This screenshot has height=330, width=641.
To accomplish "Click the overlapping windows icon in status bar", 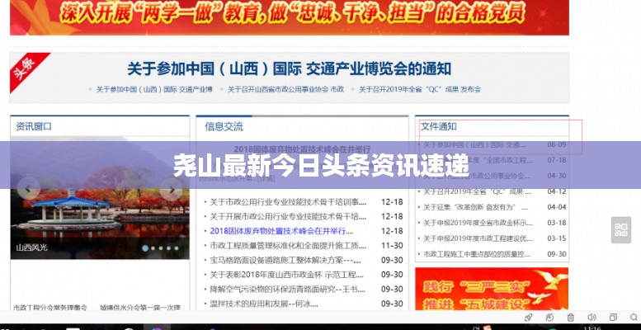I will click(613, 318).
